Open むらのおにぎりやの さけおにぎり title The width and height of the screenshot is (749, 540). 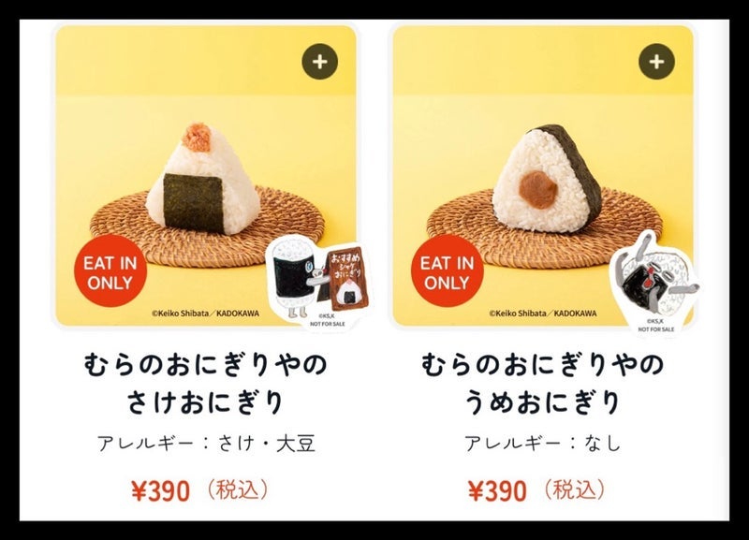pos(205,384)
